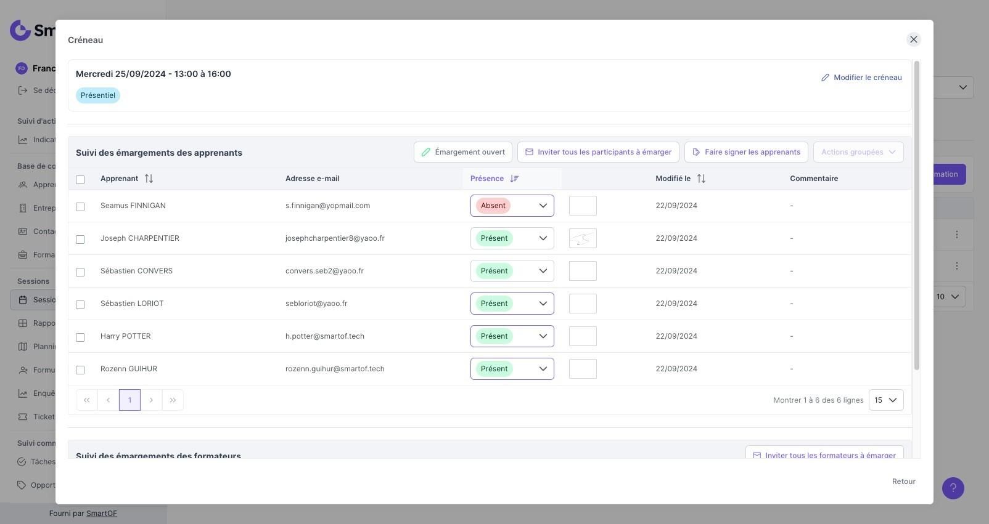The image size is (989, 524).
Task: Open presence dropdown for Sébastien LORIOT
Action: [x=512, y=304]
